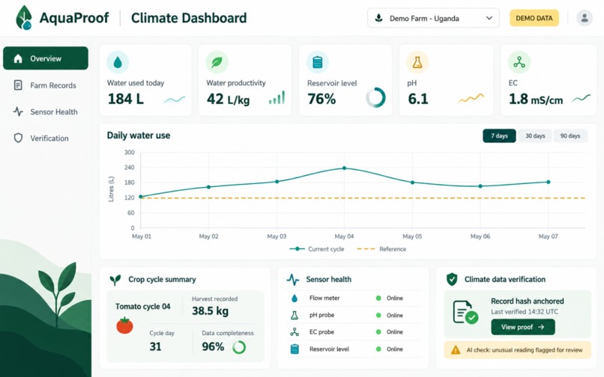Click the Reservoir level clipboard icon in sensor list
Viewport: 604px width, 377px height.
295,349
